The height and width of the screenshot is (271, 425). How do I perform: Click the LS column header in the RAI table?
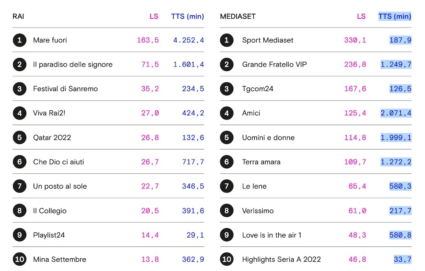(154, 17)
